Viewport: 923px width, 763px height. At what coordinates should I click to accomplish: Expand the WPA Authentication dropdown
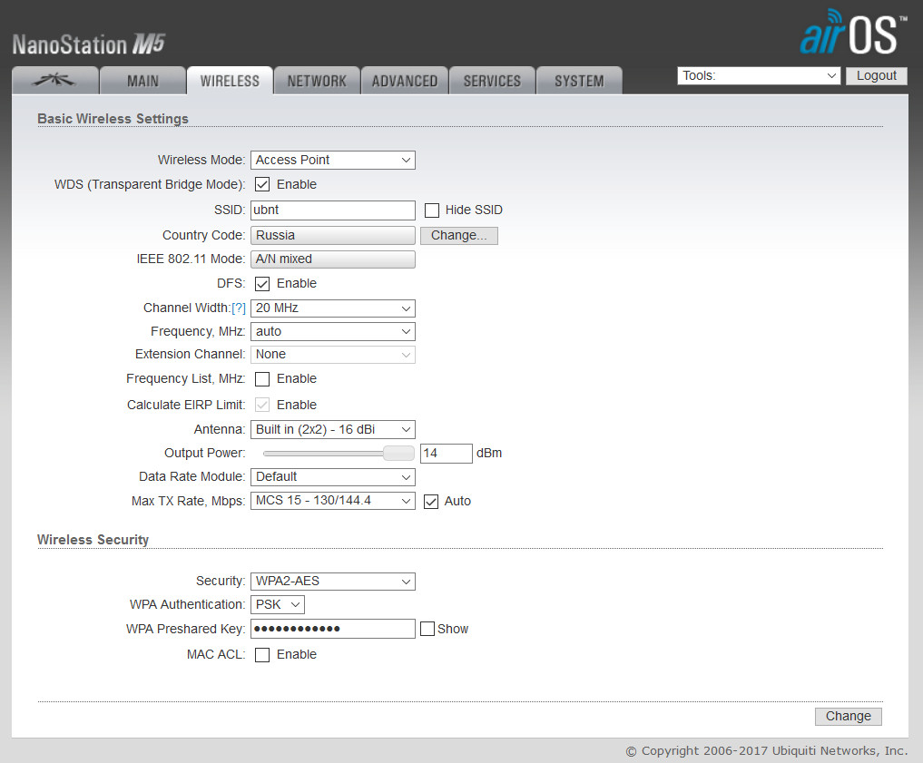278,605
